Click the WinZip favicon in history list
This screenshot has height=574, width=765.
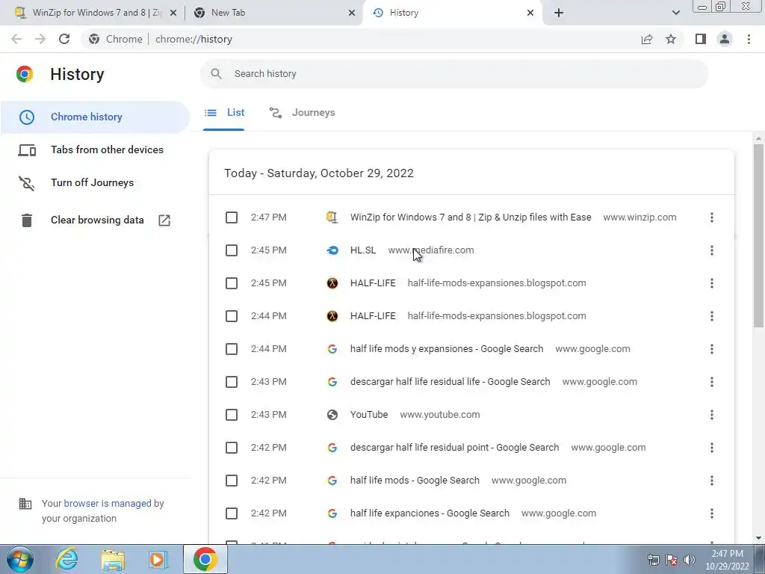click(x=332, y=217)
